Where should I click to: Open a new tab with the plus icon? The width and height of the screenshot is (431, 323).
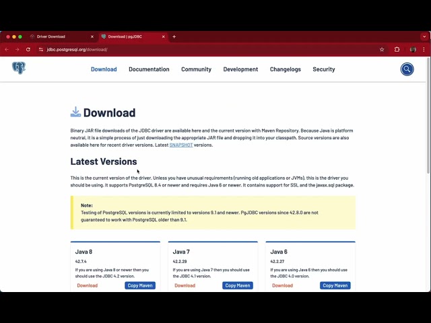pyautogui.click(x=174, y=36)
